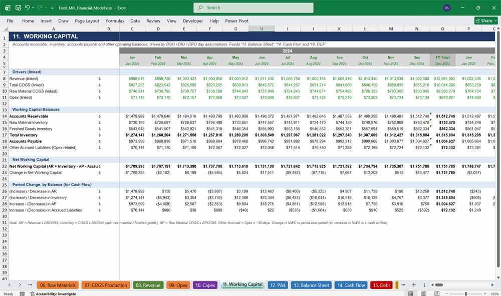
Task: Switch to Page Layout view icon
Action: click(424, 293)
